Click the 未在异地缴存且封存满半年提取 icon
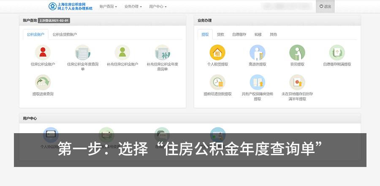The height and width of the screenshot is (186, 380). (297, 82)
